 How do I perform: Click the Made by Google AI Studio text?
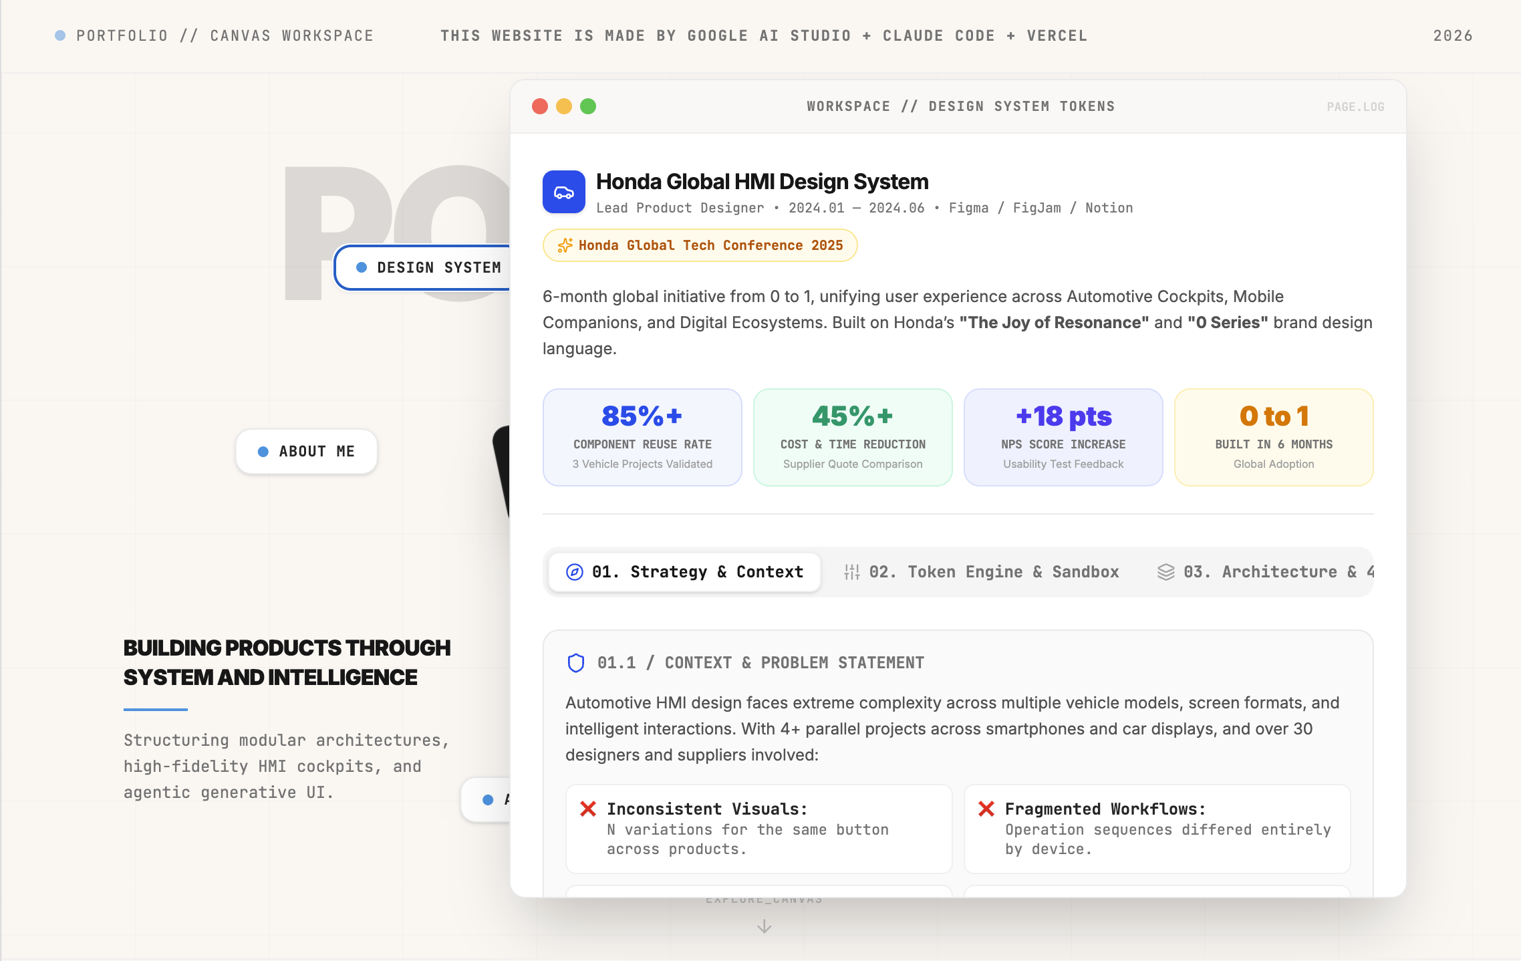pyautogui.click(x=764, y=35)
